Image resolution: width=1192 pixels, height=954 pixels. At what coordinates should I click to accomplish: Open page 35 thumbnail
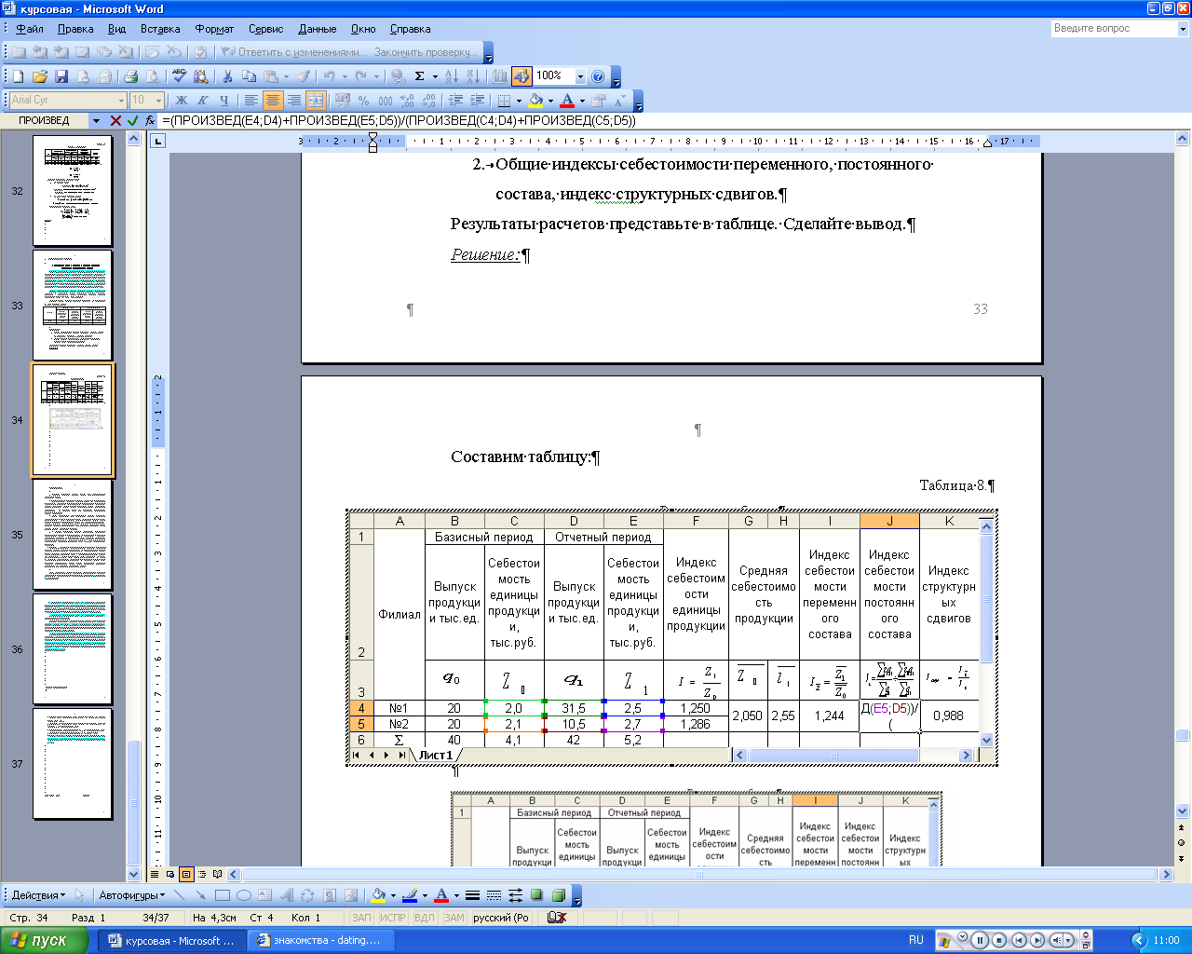pyautogui.click(x=73, y=535)
